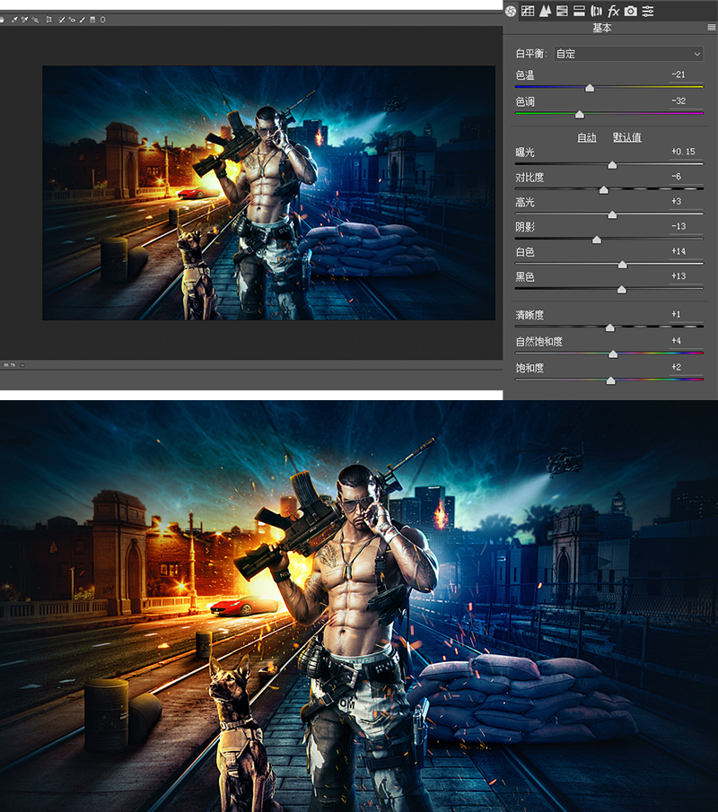The height and width of the screenshot is (812, 718).
Task: Open the Presets panel tab
Action: coord(648,11)
